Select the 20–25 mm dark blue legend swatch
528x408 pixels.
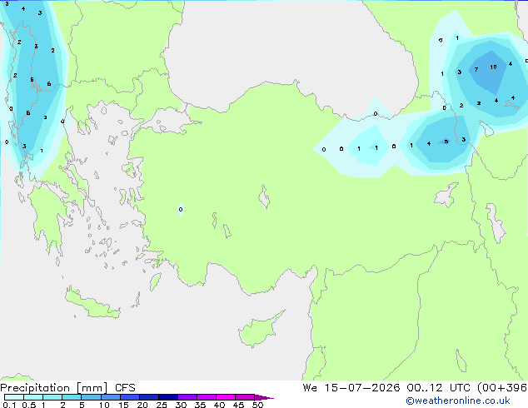pos(148,397)
